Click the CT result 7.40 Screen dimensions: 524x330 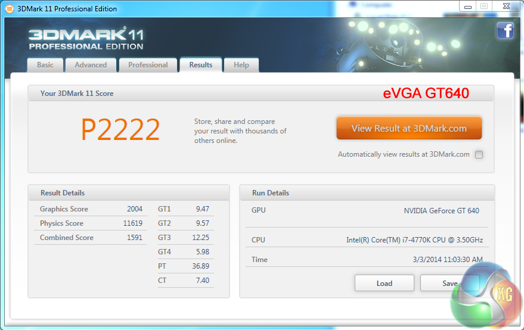[x=203, y=281]
